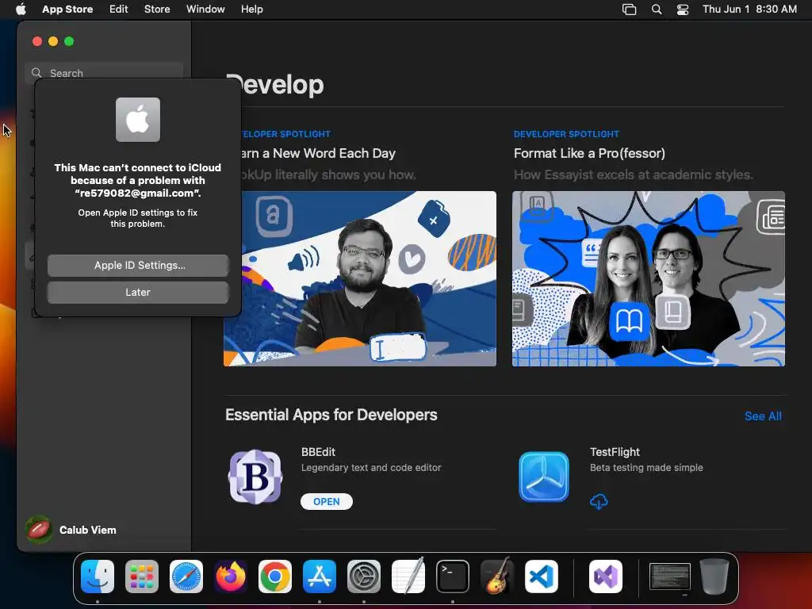Open TextEdit from the Dock

pos(408,576)
